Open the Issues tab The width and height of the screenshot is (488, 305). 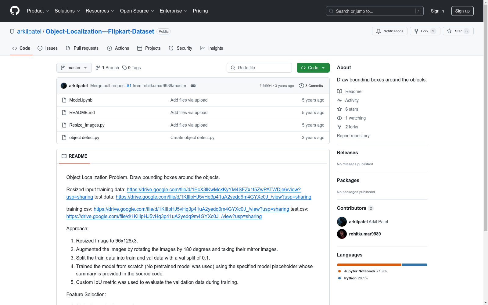coord(48,48)
